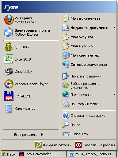Click Все программы text

click(x=26, y=135)
